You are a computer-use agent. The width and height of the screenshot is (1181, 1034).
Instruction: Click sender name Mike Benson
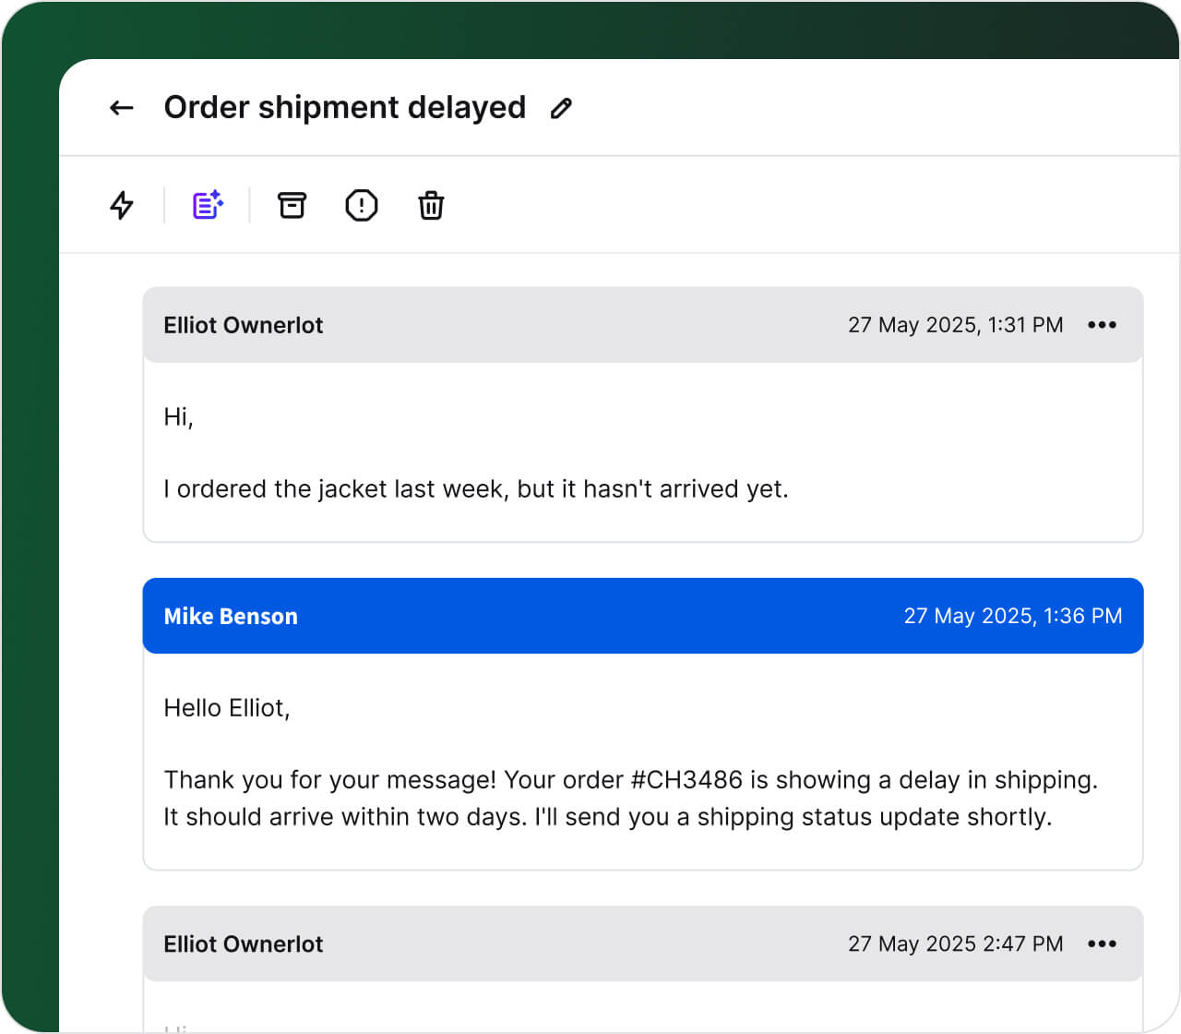point(231,616)
